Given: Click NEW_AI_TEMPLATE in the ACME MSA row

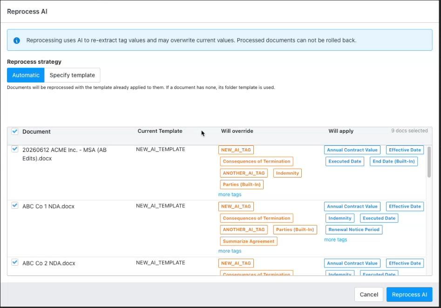Looking at the screenshot, I should 161,150.
